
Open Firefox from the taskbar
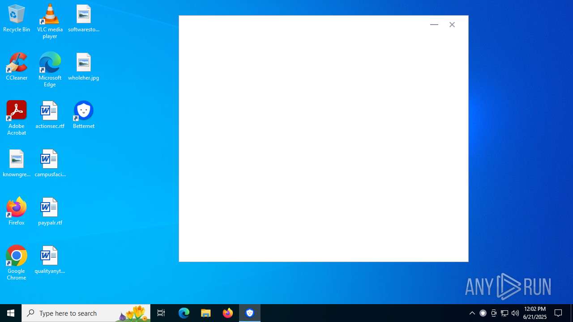(x=228, y=313)
